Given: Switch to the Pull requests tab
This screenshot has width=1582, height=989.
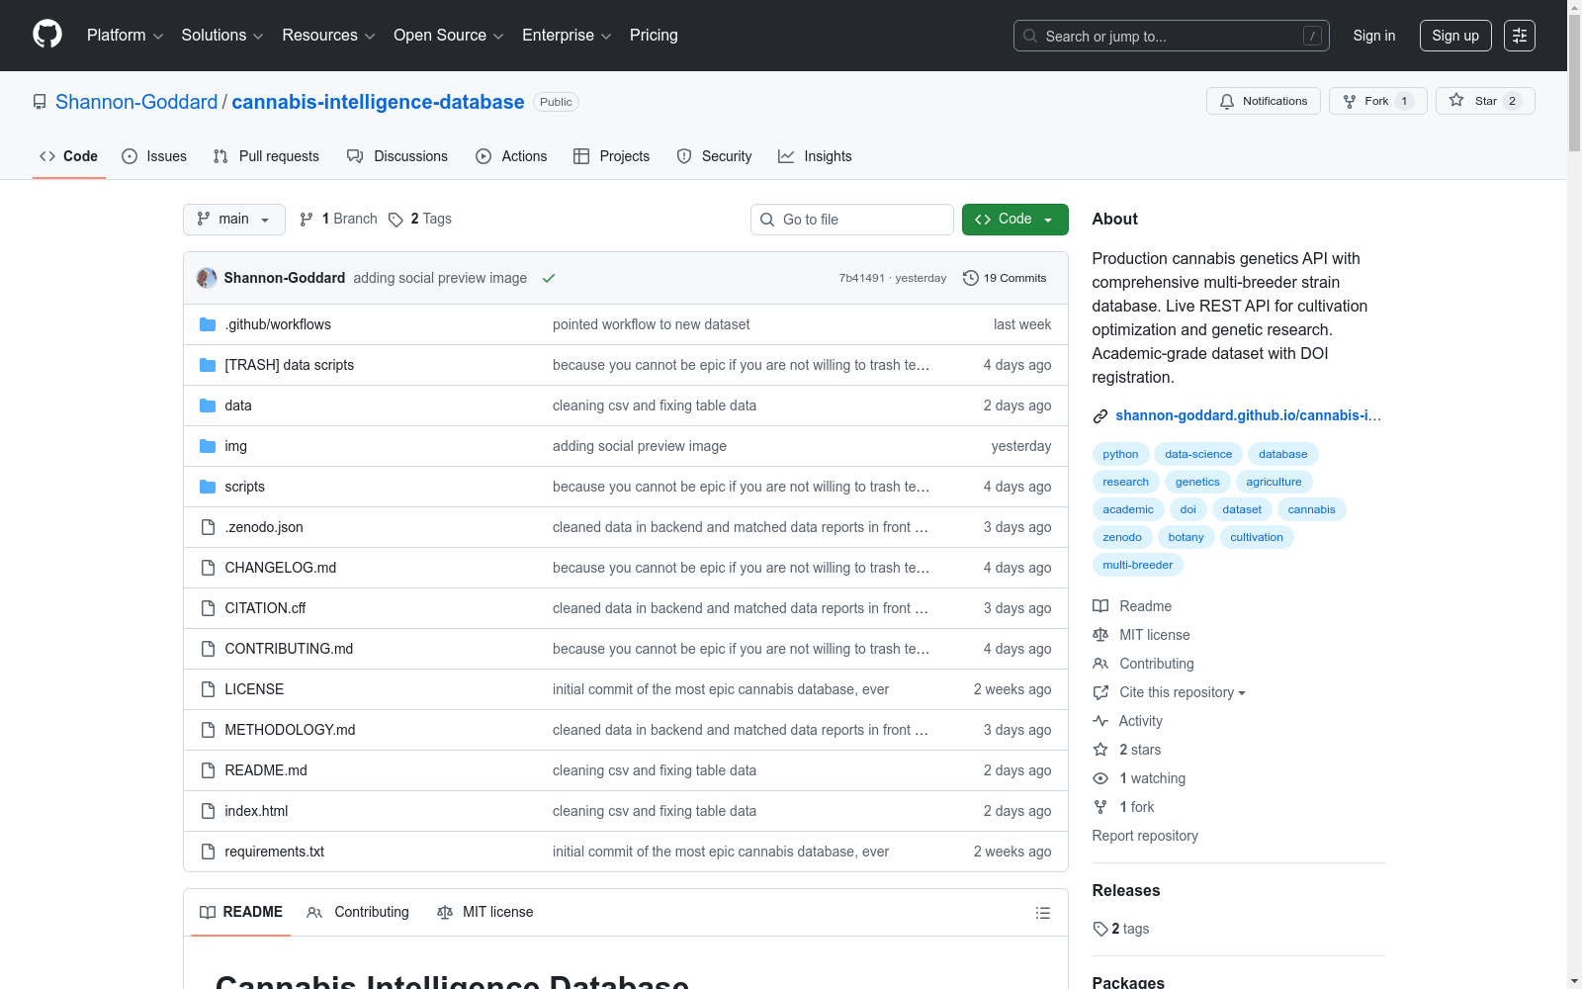Looking at the screenshot, I should click(266, 156).
